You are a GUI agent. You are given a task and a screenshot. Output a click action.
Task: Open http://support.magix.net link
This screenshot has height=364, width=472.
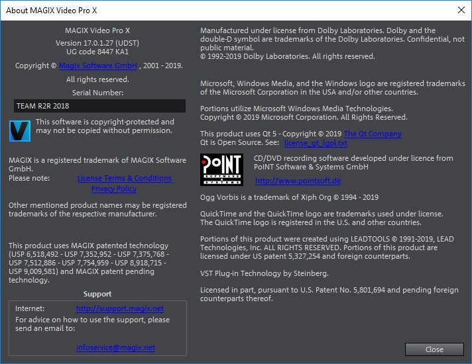click(x=120, y=308)
